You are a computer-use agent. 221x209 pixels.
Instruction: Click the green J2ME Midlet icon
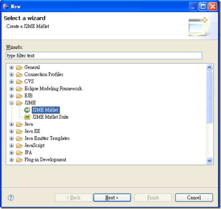click(27, 110)
